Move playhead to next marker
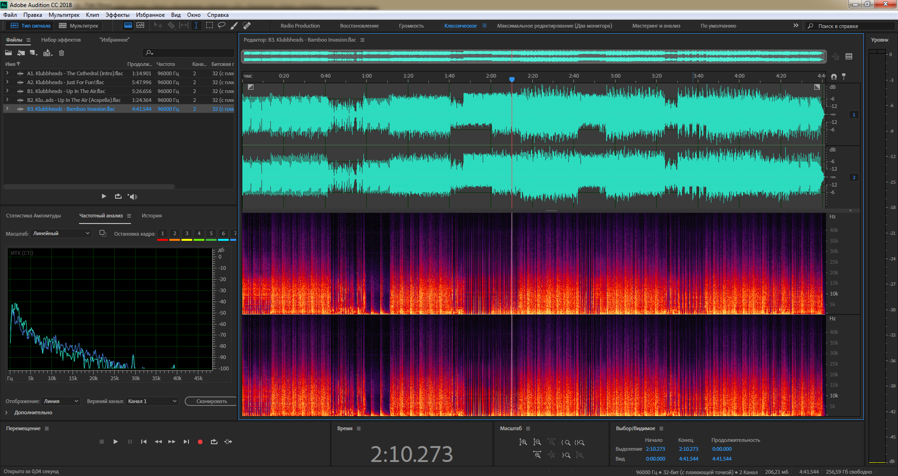 pyautogui.click(x=186, y=441)
